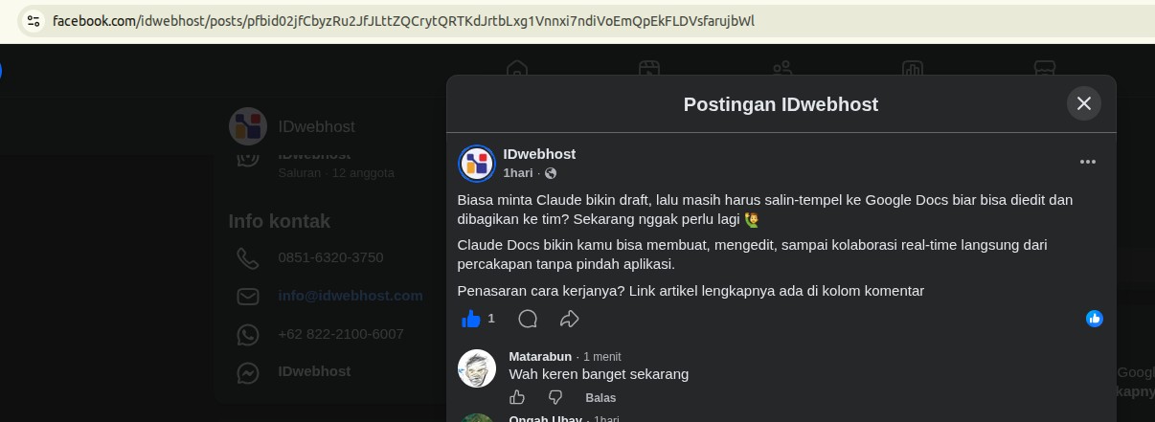
Task: Close the Postingan IDwebhost dialog
Action: 1084,103
